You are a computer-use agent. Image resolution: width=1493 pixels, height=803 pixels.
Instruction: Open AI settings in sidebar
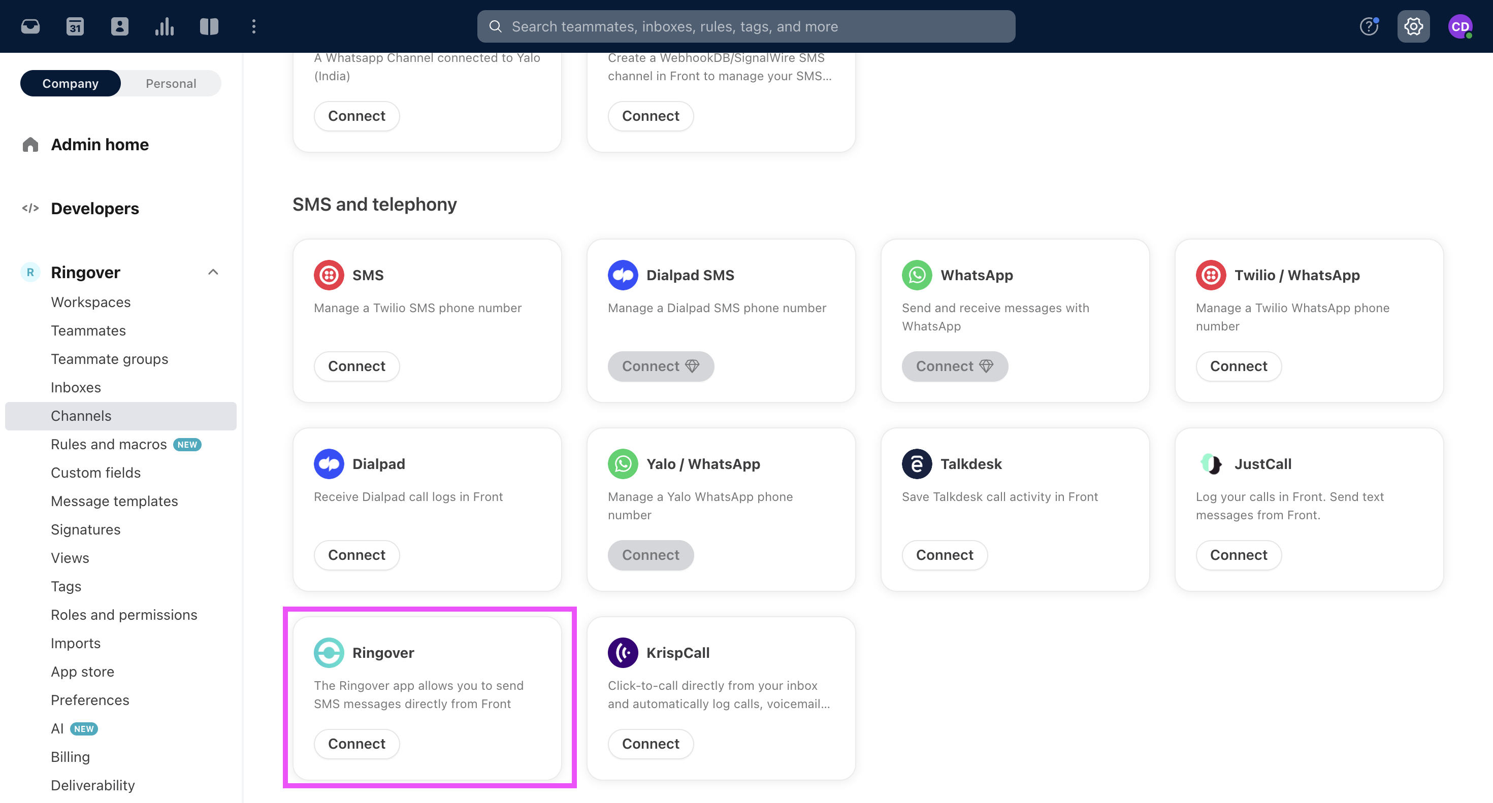[57, 728]
